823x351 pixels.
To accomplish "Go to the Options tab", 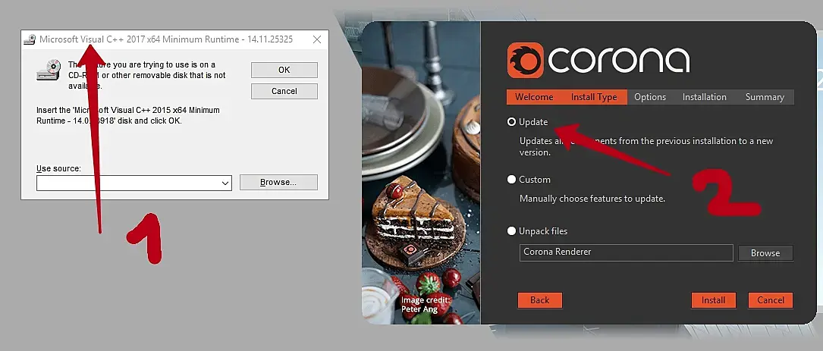I will 650,97.
